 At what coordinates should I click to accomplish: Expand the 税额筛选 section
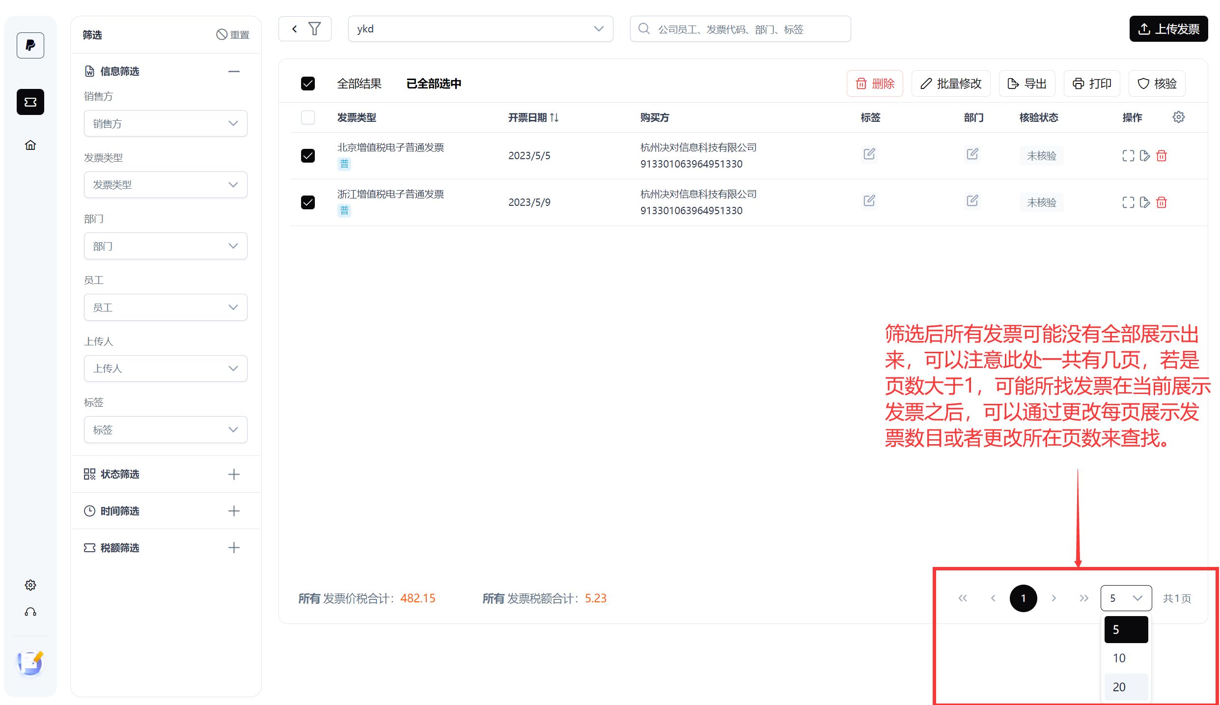234,547
